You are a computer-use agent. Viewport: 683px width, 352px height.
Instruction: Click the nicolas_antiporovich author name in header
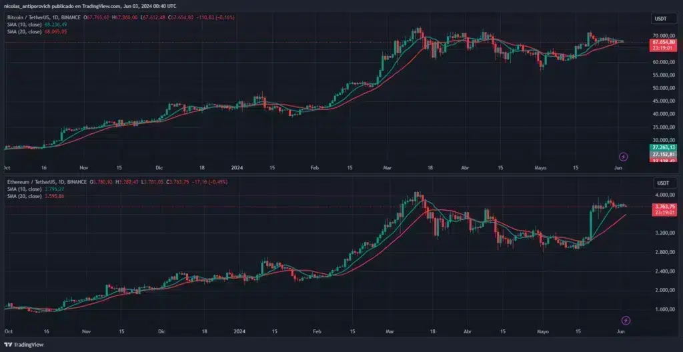tap(30, 5)
